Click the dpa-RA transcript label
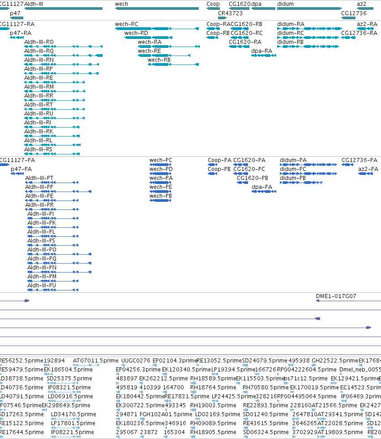 point(261,51)
